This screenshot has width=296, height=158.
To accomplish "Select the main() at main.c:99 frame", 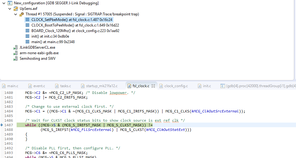I will click(x=53, y=42).
